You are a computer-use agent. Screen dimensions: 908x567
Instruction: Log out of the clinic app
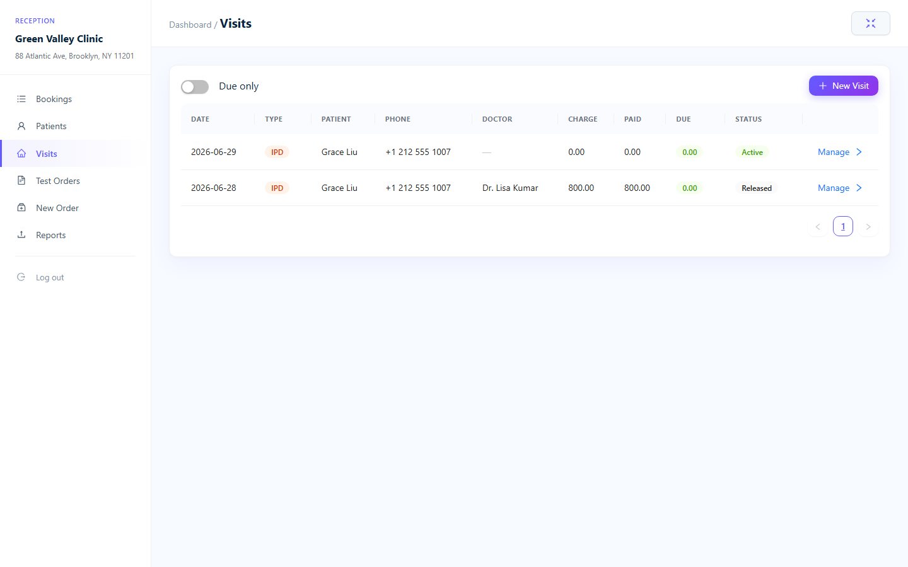(x=76, y=277)
